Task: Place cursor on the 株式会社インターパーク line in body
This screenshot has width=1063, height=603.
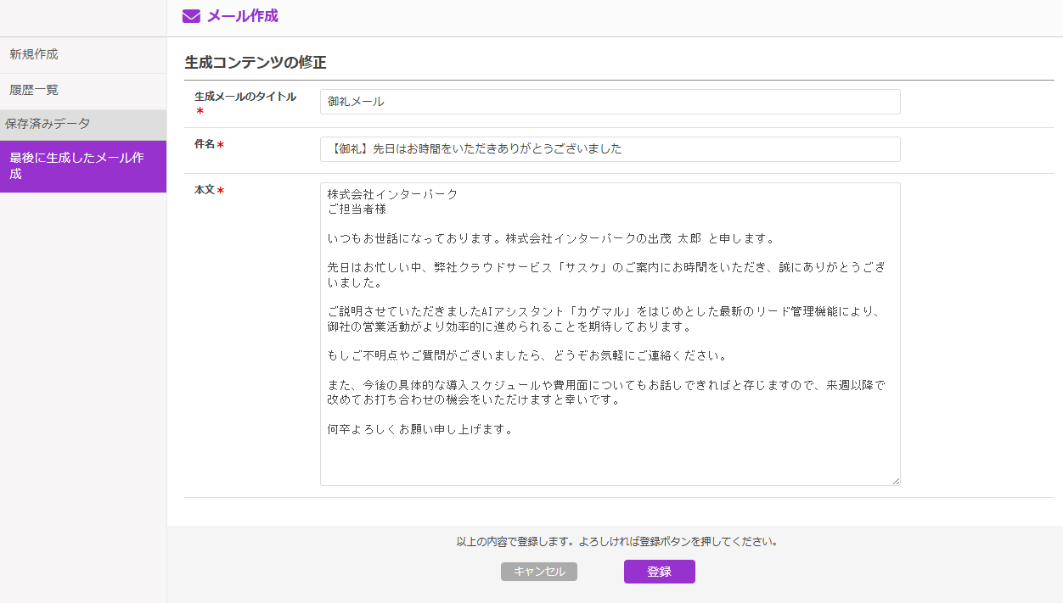Action: 392,194
